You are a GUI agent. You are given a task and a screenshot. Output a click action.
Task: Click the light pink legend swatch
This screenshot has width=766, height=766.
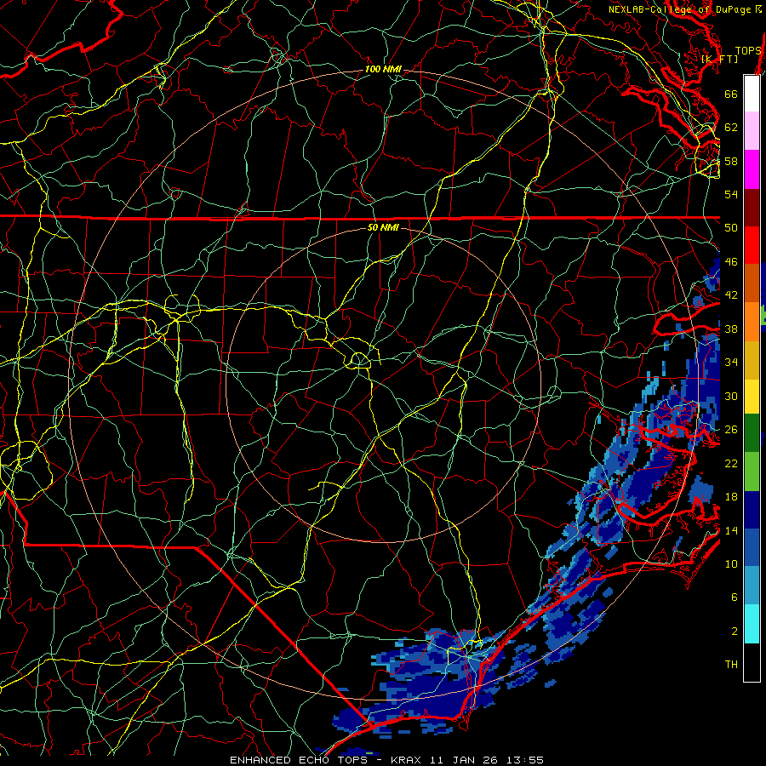coord(752,131)
